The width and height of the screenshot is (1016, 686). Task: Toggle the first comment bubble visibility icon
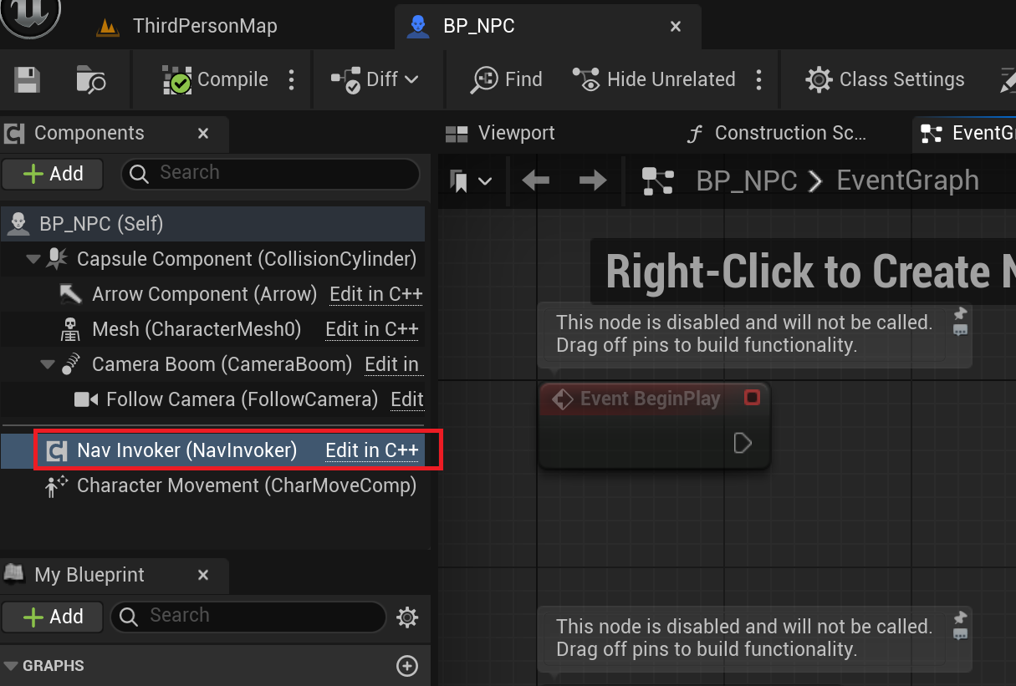[x=960, y=329]
